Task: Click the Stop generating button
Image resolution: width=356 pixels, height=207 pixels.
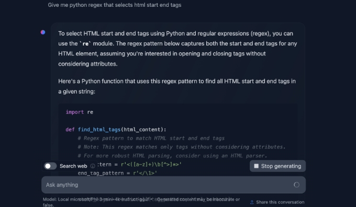Action: [277, 166]
